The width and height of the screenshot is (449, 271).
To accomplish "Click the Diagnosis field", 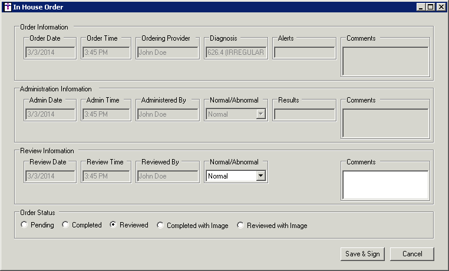I will [x=236, y=52].
